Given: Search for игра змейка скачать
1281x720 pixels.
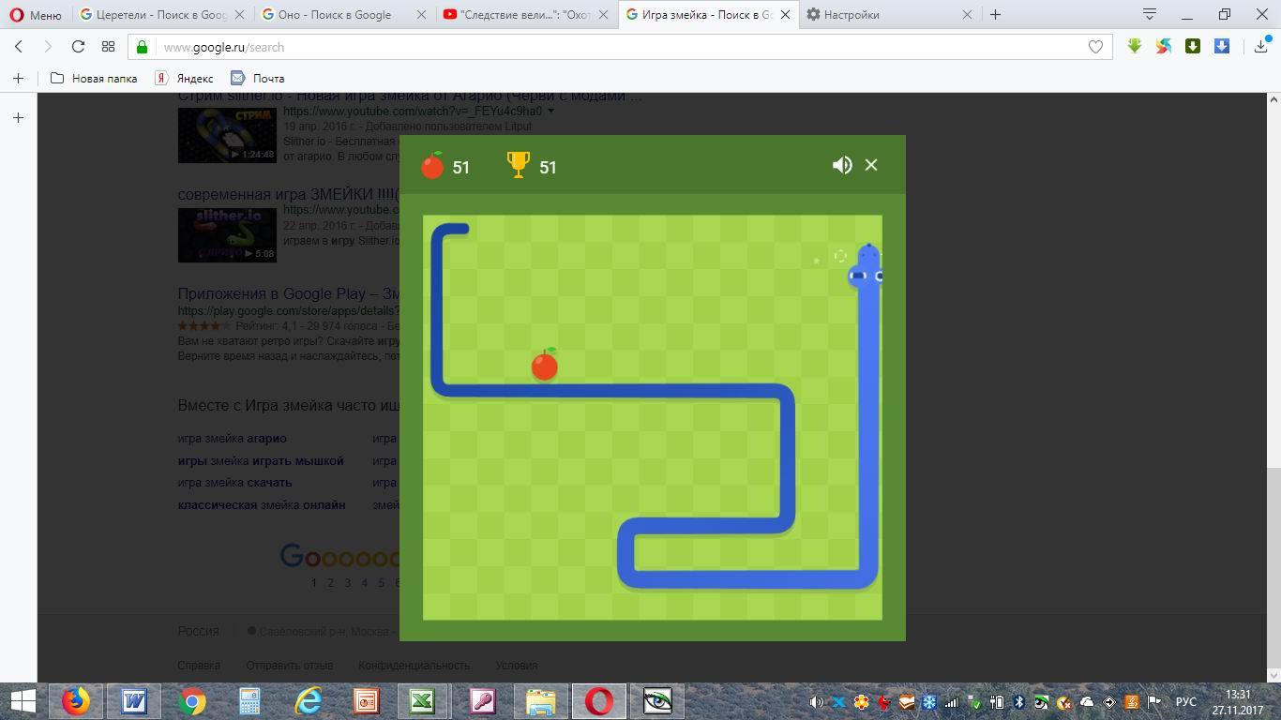Looking at the screenshot, I should [x=235, y=482].
